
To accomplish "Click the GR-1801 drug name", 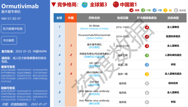I will coord(94,63).
